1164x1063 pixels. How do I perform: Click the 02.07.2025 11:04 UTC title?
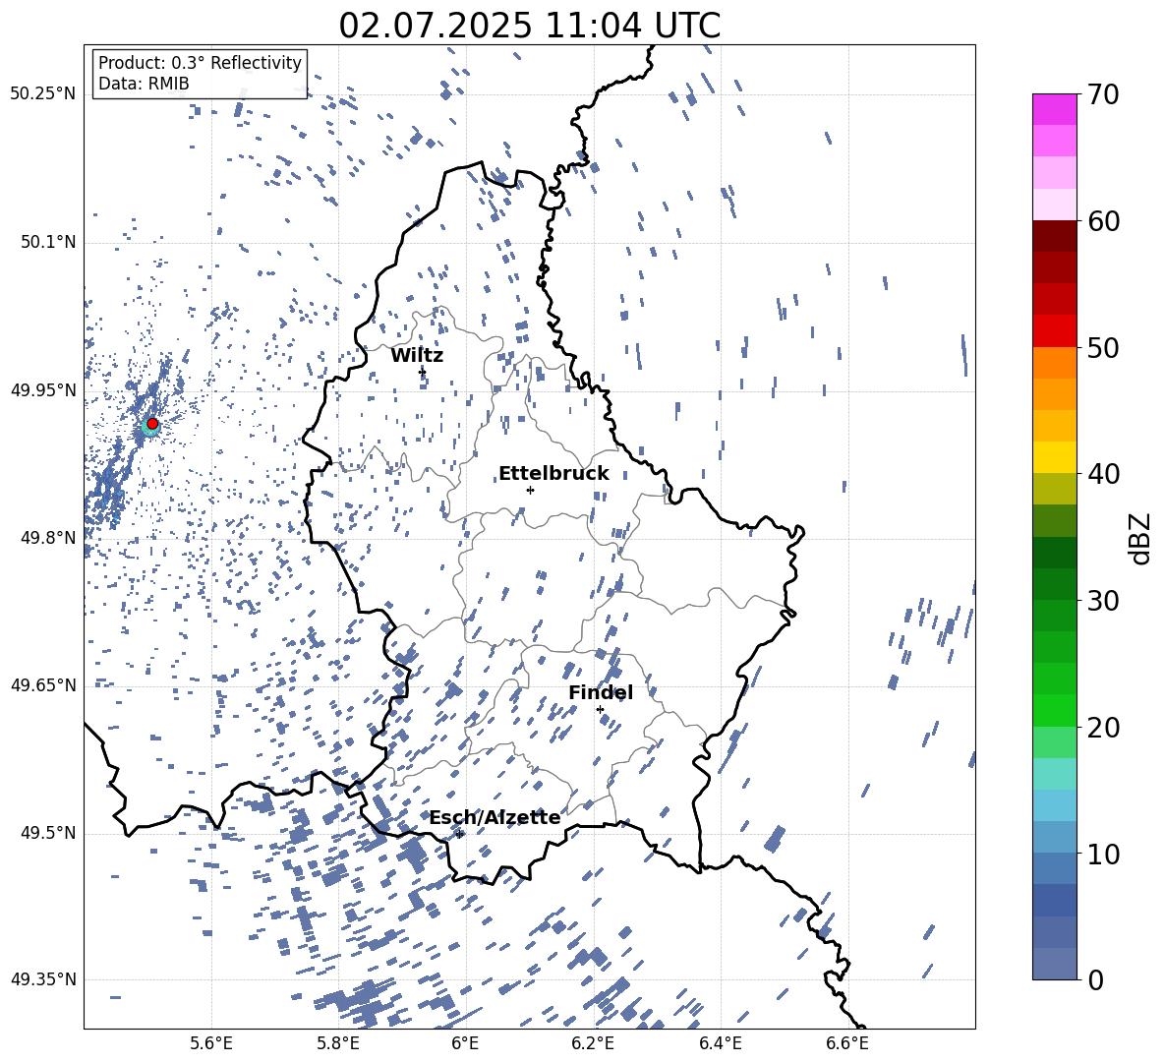530,26
